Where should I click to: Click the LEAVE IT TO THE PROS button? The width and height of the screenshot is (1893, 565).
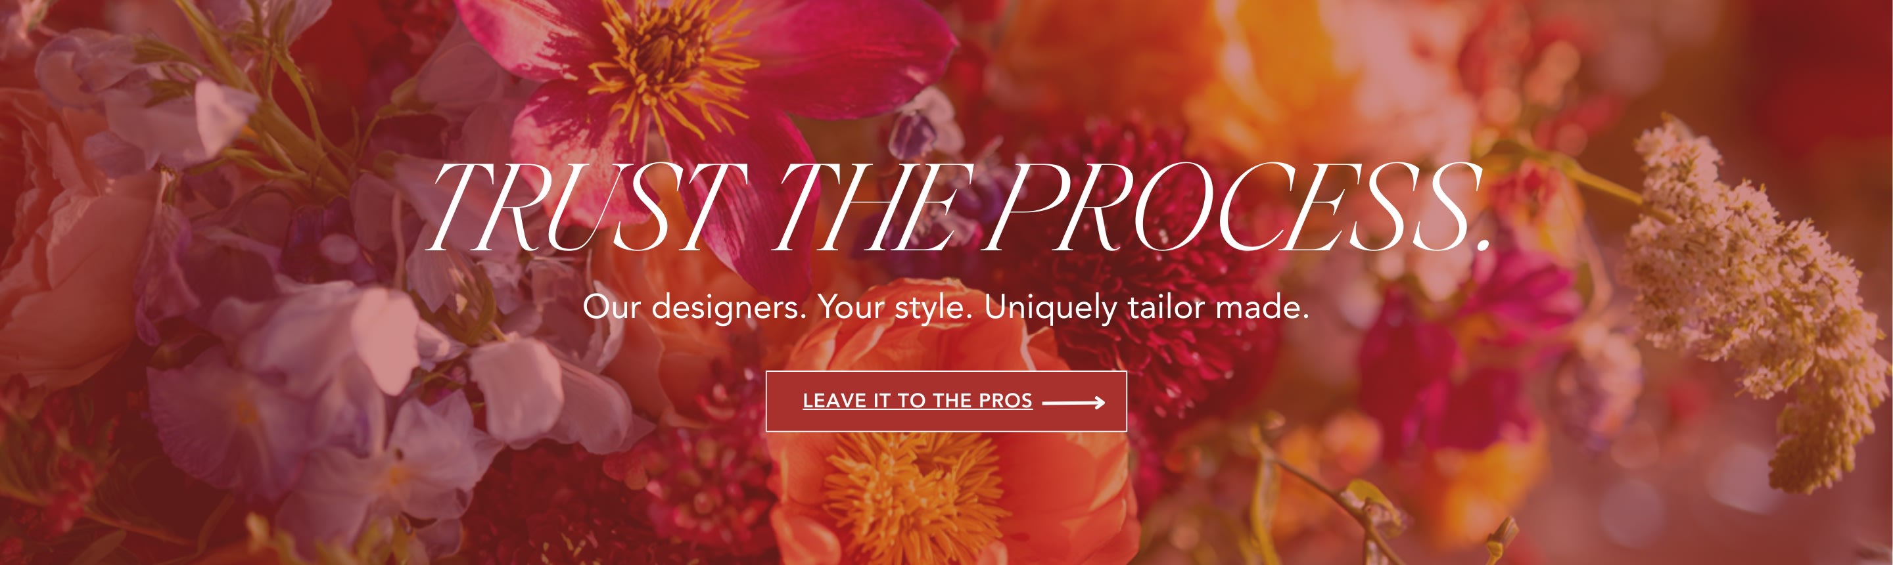947,401
